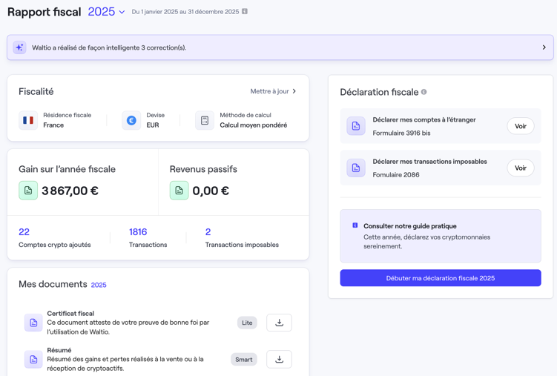
Task: Download the Certificat fiscal document
Action: [x=279, y=323]
